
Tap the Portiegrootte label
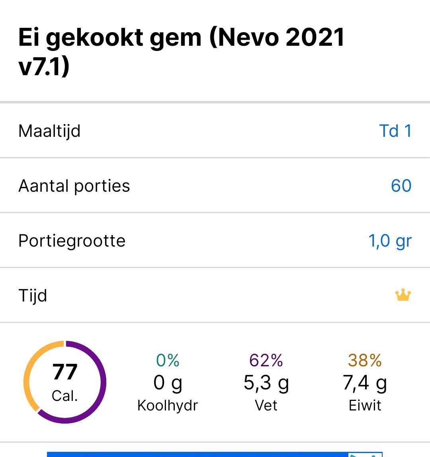point(72,241)
